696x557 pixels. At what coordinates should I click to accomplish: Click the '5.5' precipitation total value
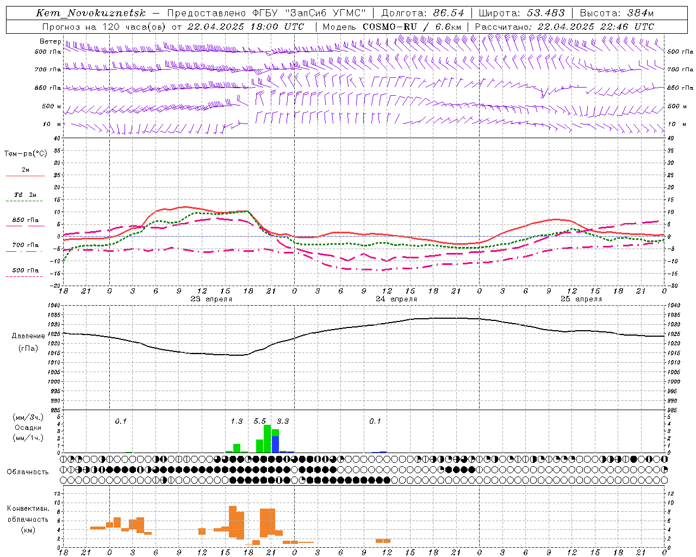(x=260, y=422)
